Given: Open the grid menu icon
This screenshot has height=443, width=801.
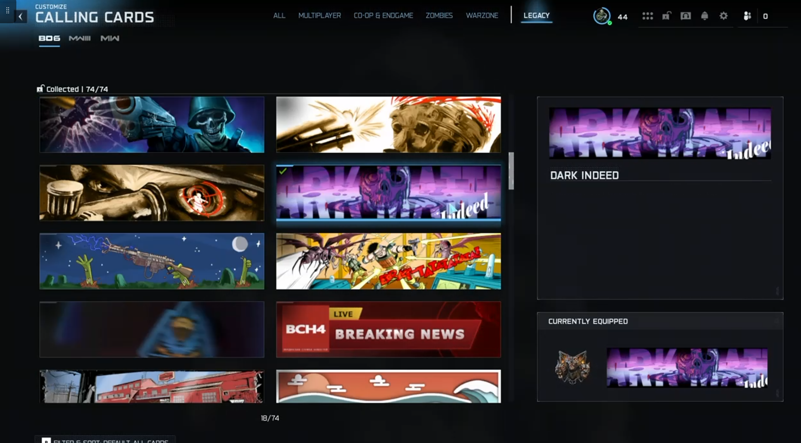Looking at the screenshot, I should [x=648, y=16].
